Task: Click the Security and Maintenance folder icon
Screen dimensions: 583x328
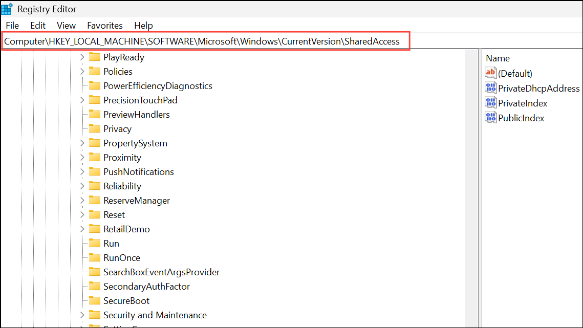Action: (x=95, y=315)
